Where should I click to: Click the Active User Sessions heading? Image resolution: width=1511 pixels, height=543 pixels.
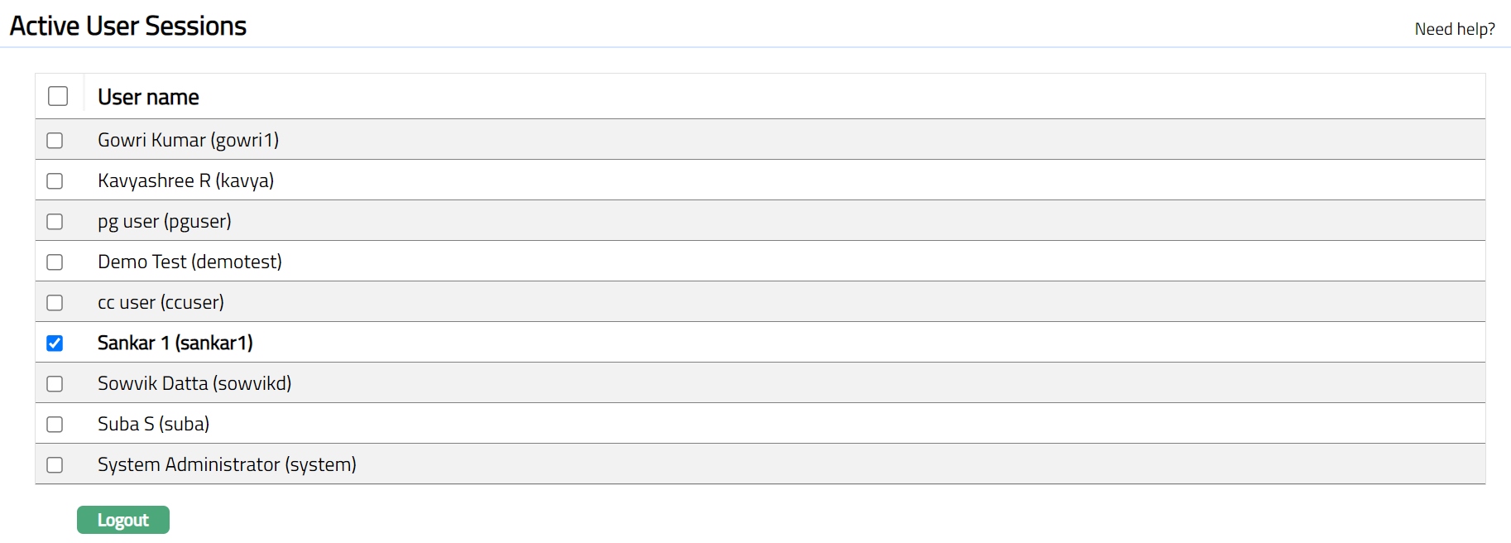(128, 26)
